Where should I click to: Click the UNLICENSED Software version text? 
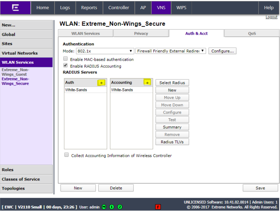pyautogui.click(x=216, y=202)
